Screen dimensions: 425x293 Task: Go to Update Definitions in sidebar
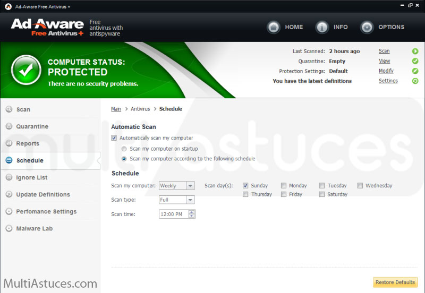click(x=42, y=194)
